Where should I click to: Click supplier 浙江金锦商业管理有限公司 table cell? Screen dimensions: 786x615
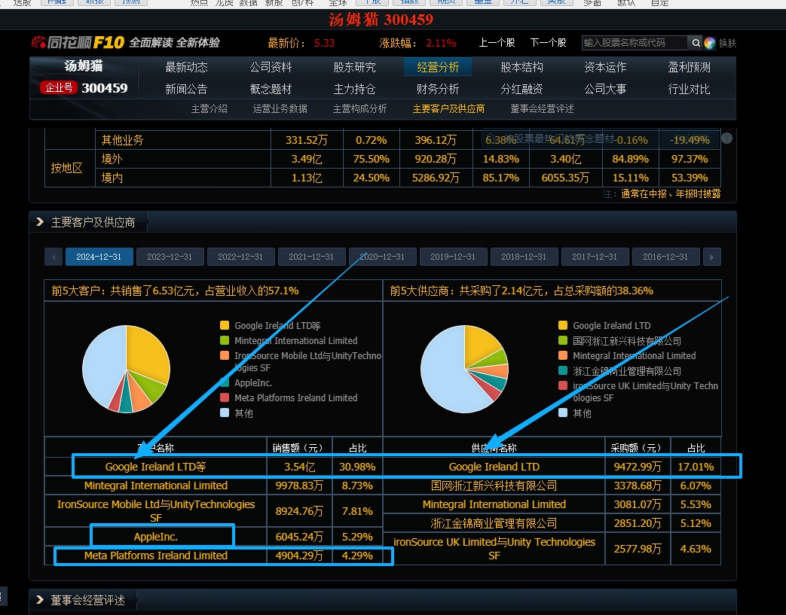pyautogui.click(x=494, y=523)
